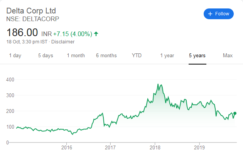Switch to the 5 days range

(46, 56)
